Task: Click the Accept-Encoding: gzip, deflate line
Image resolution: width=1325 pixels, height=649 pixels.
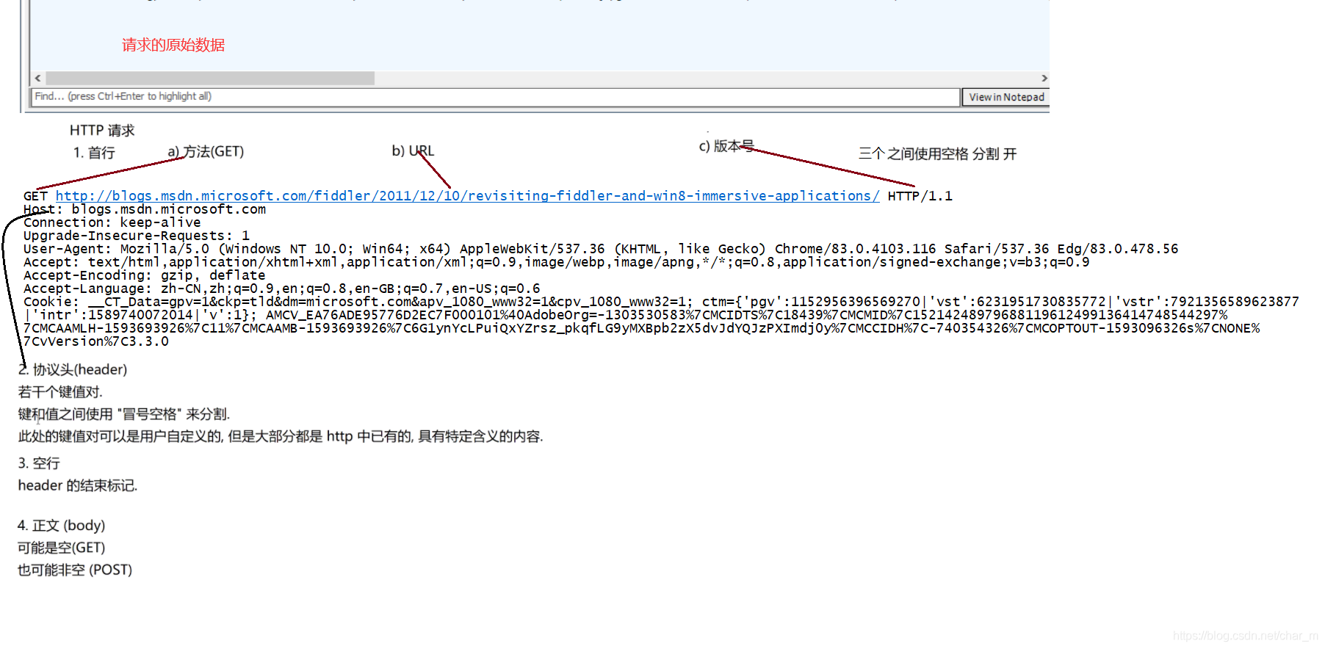Action: (x=144, y=275)
